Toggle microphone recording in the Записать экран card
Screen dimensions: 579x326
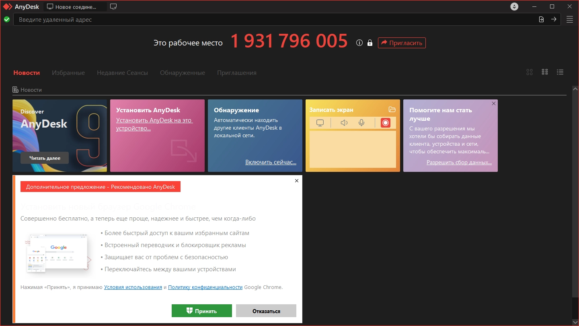(x=361, y=123)
